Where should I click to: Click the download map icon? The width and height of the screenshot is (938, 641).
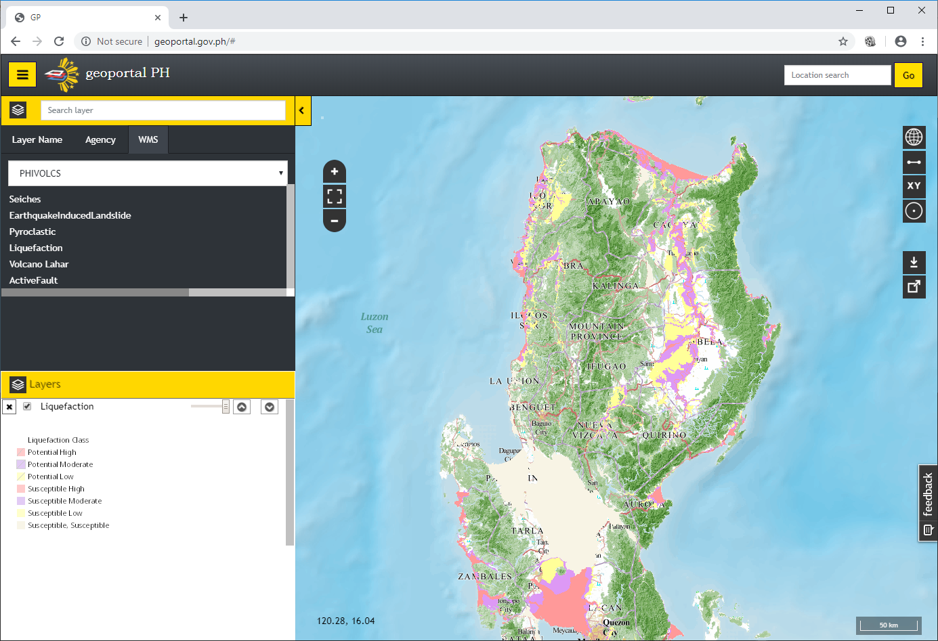pyautogui.click(x=914, y=262)
